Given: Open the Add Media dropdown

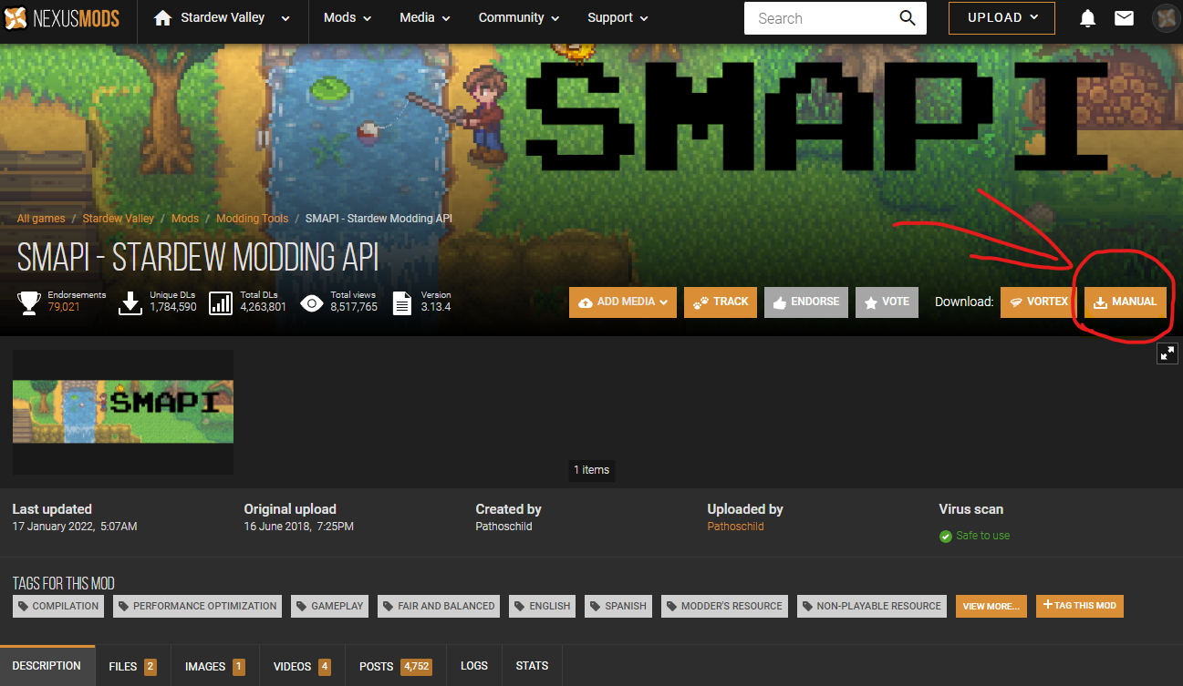Looking at the screenshot, I should 623,302.
